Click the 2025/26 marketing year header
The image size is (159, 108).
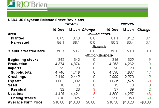tap(127, 24)
